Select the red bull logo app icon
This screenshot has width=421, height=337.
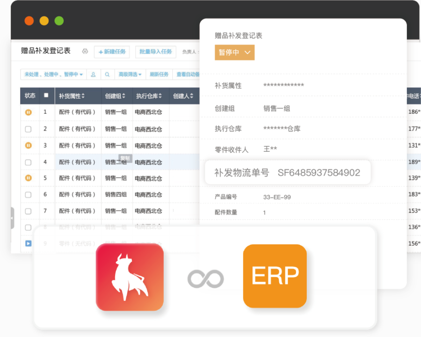click(x=130, y=277)
